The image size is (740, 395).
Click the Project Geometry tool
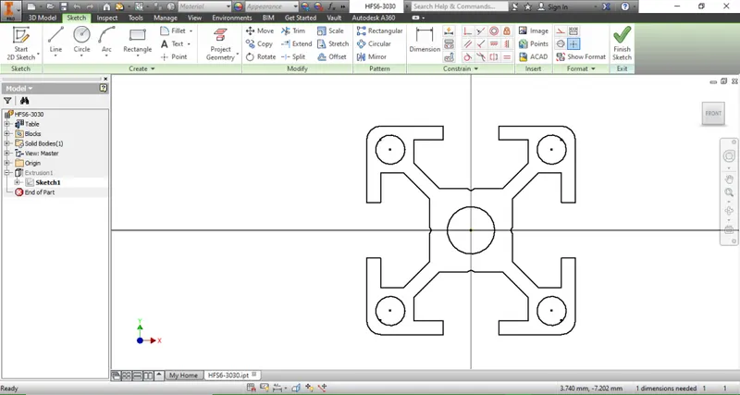[220, 44]
